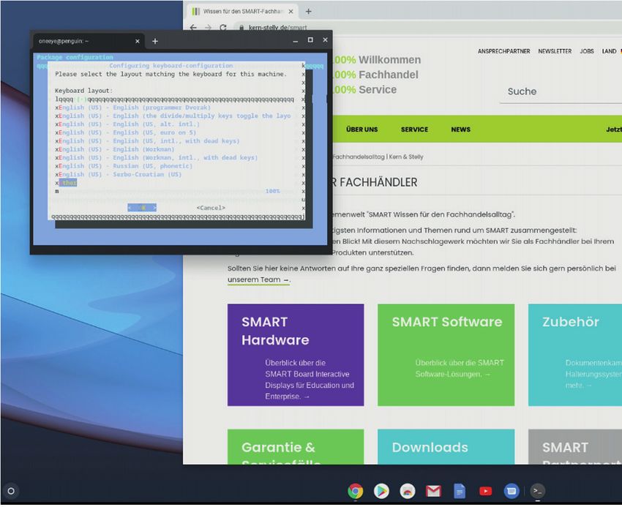Open the Messages app shelf icon
The image size is (622, 507).
(512, 491)
